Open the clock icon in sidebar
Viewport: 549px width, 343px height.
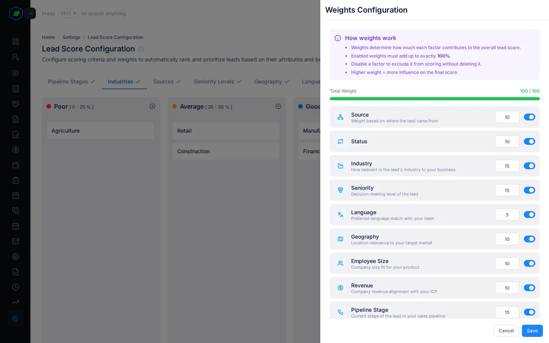click(x=16, y=287)
